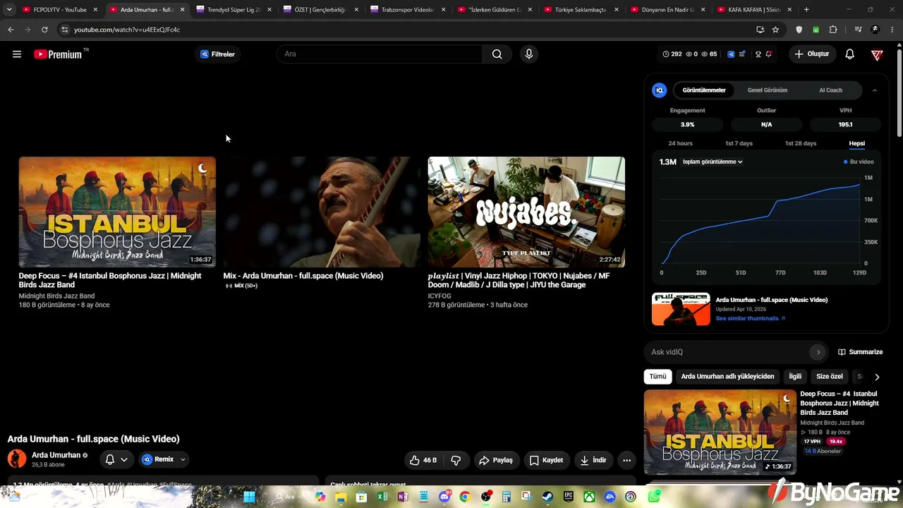Like the video with thumbs up
Screen dimensions: 903x508
click(423, 460)
